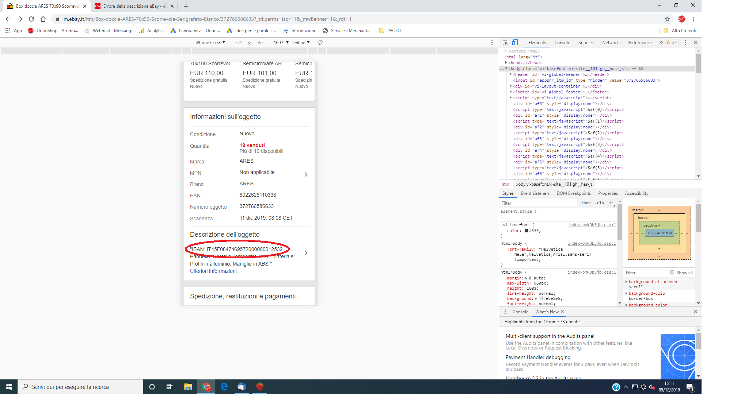
Task: Open the browser home page
Action: pyautogui.click(x=43, y=19)
